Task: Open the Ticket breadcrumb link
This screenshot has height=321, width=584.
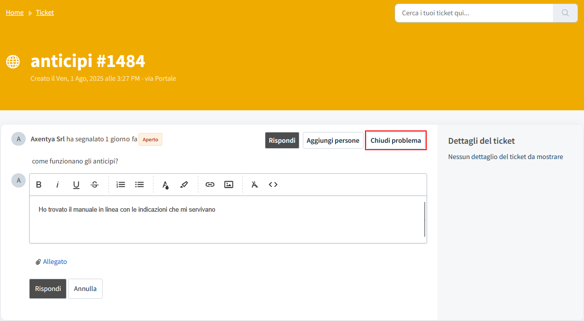Action: pos(45,12)
